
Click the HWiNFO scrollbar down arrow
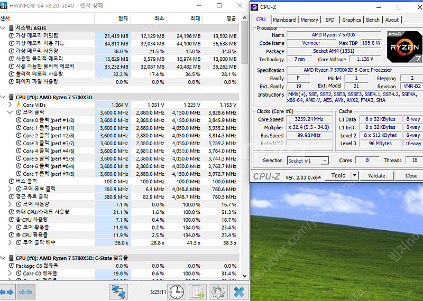[x=244, y=276]
